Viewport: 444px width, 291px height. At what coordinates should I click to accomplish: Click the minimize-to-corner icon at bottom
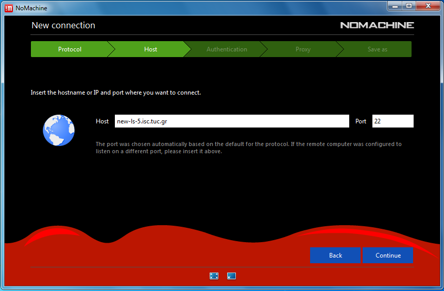tap(231, 276)
